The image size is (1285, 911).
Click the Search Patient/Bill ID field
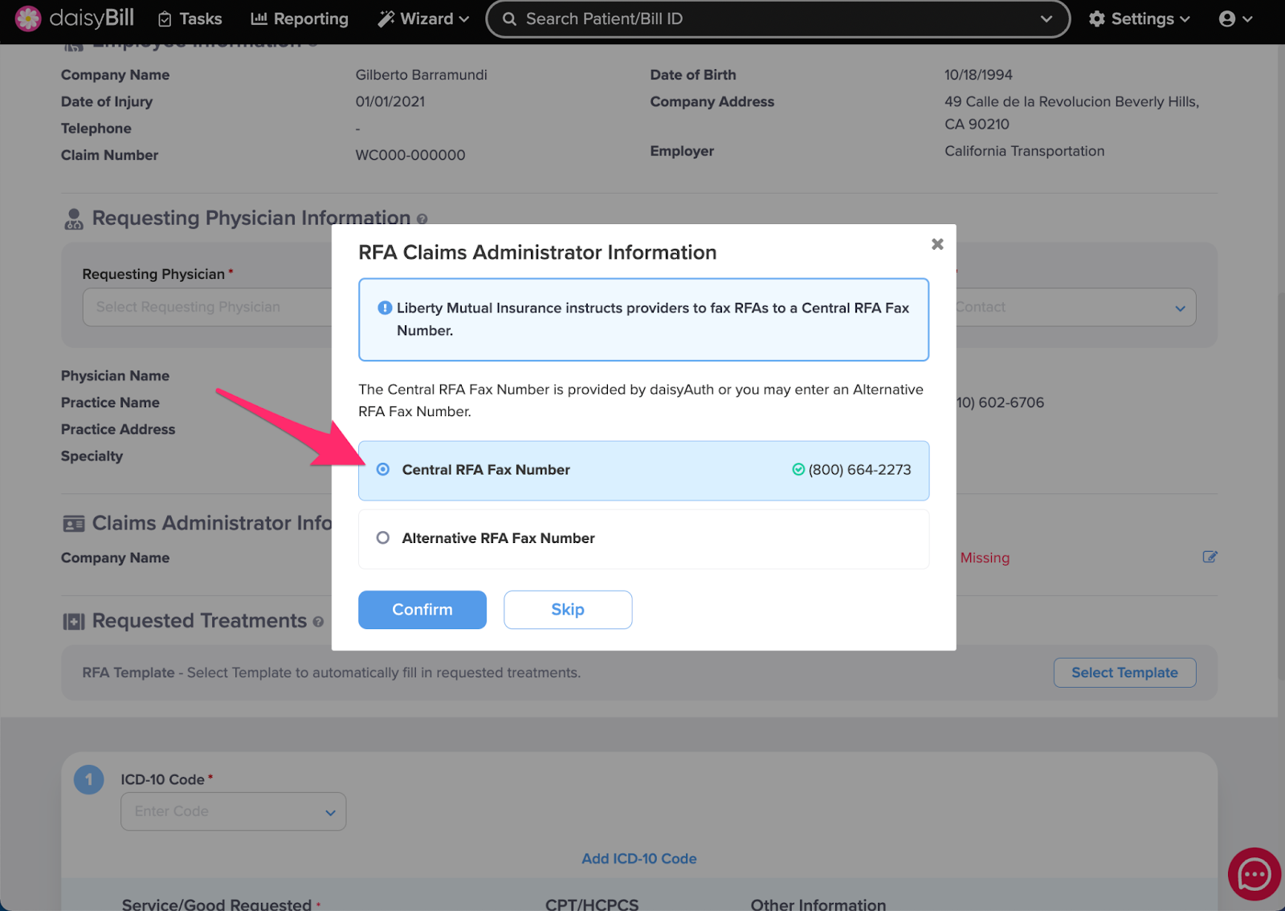pyautogui.click(x=769, y=18)
